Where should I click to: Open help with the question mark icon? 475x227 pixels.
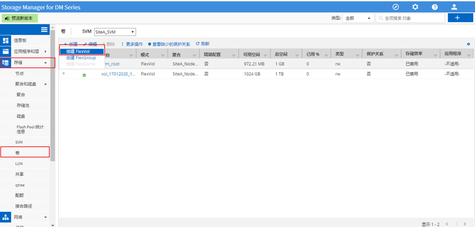pyautogui.click(x=435, y=7)
